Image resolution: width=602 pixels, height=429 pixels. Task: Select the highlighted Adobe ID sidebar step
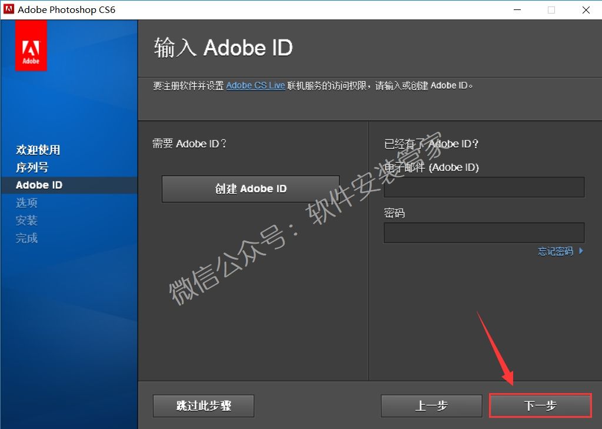(39, 185)
